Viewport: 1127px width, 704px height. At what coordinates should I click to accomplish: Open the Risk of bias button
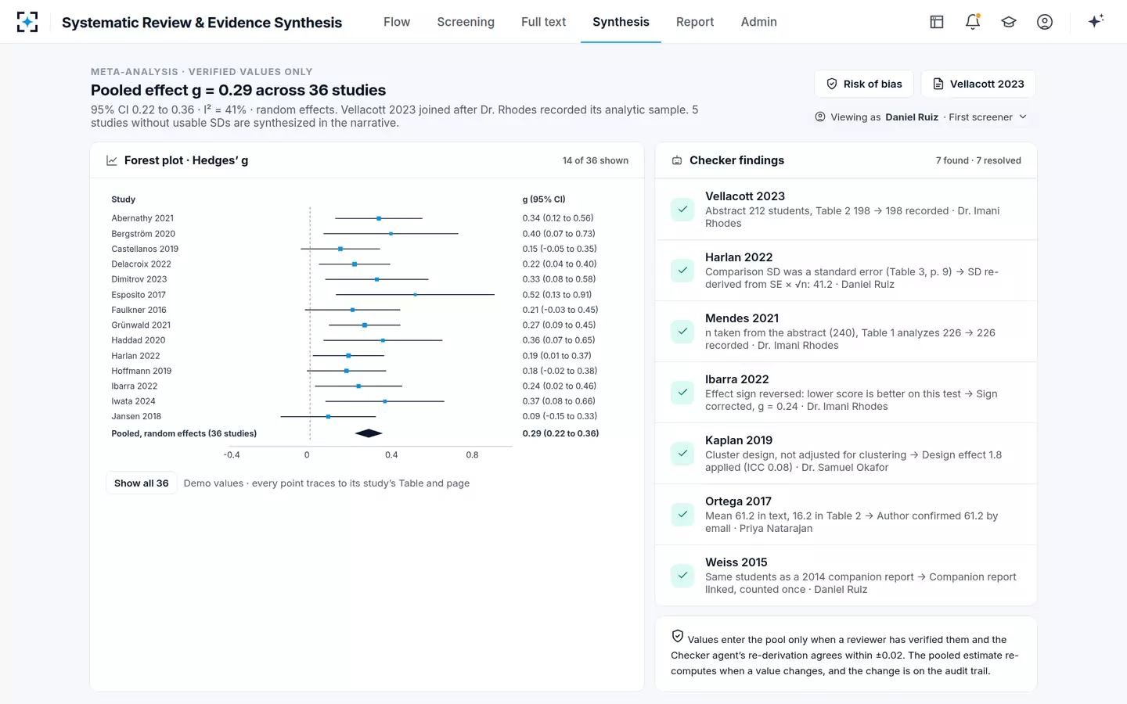(865, 84)
